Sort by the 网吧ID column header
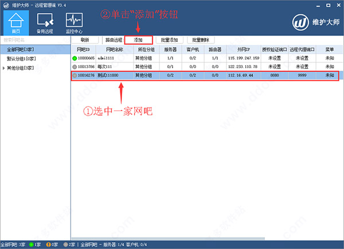The width and height of the screenshot is (344, 249). point(84,49)
